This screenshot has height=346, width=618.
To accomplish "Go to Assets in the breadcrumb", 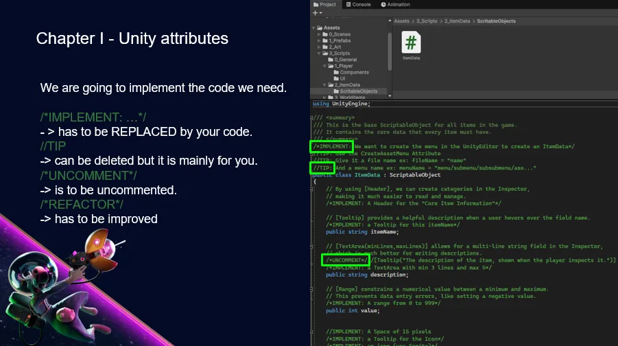I will [x=402, y=21].
